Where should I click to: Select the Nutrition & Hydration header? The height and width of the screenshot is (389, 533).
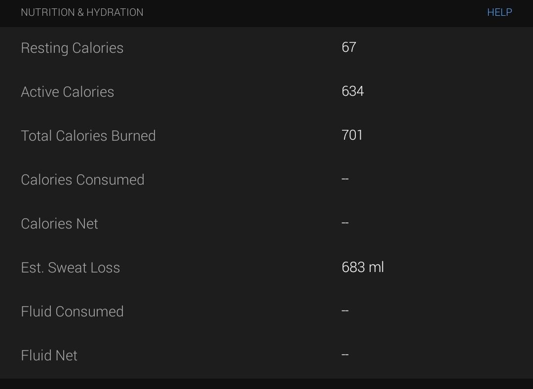(82, 12)
